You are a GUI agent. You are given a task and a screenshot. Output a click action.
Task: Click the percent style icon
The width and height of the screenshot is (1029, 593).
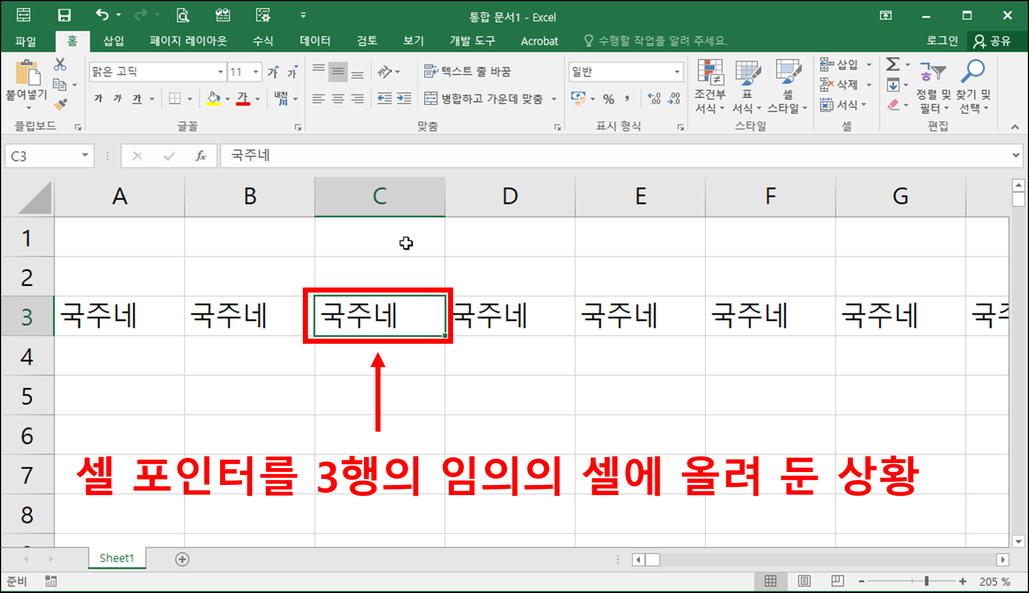tap(609, 99)
